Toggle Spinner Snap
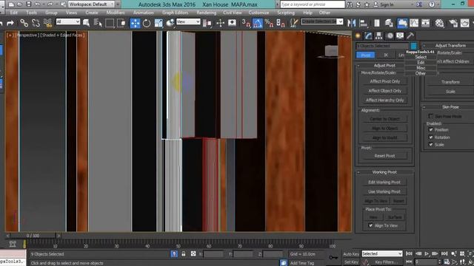This screenshot has width=474, height=266. (x=281, y=23)
